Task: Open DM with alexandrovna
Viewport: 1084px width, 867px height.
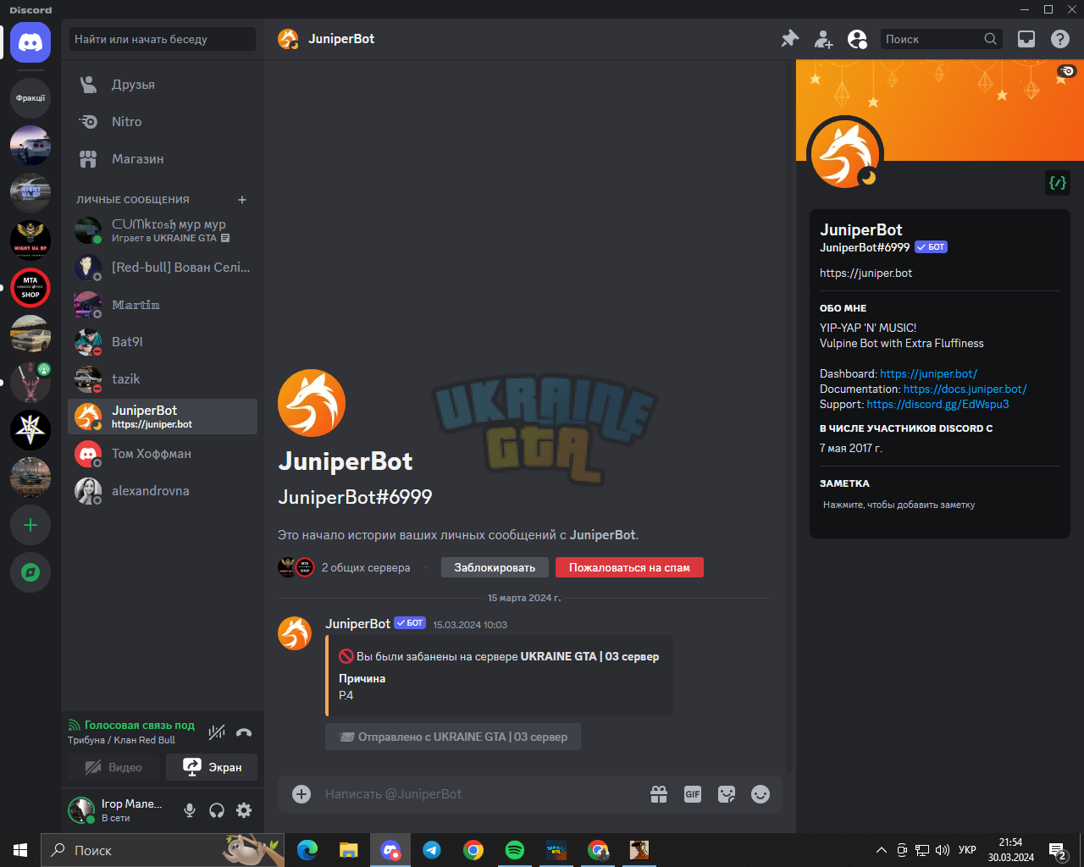Action: click(x=163, y=491)
